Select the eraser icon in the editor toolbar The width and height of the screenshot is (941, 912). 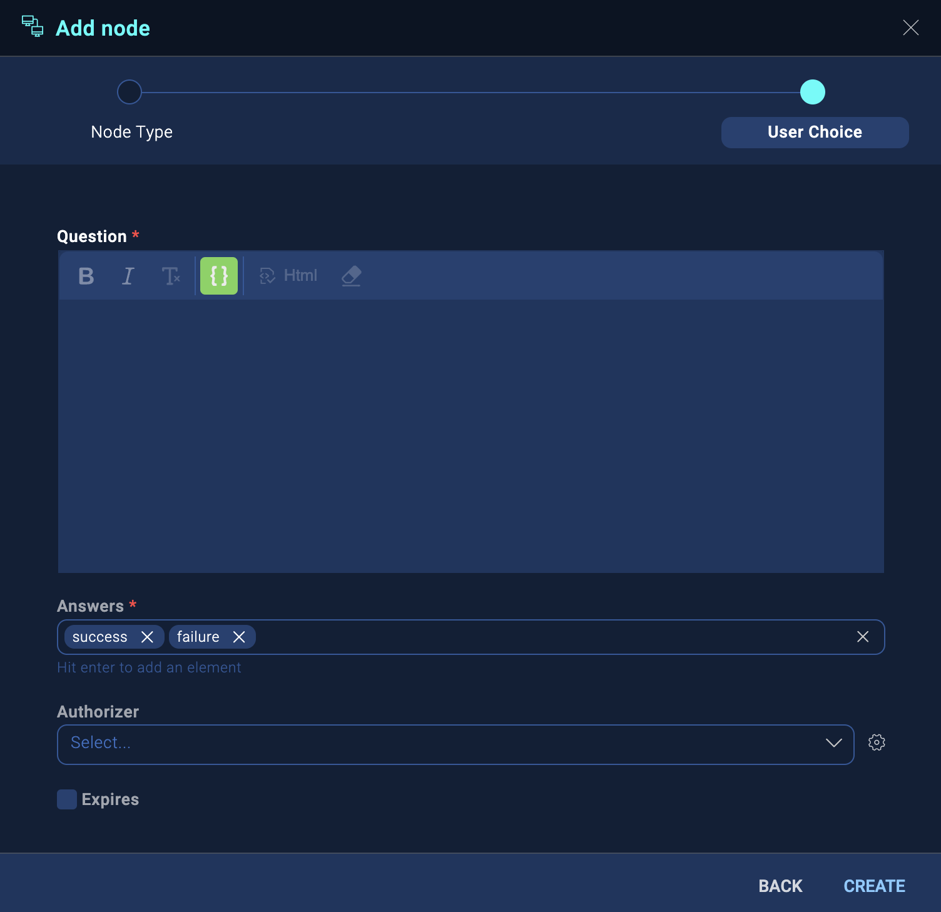(351, 276)
